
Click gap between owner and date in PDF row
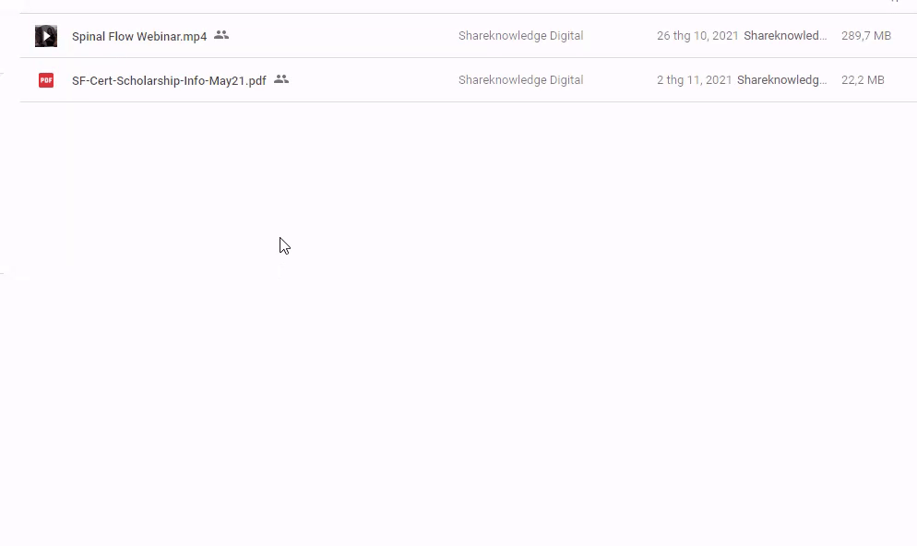(x=620, y=80)
